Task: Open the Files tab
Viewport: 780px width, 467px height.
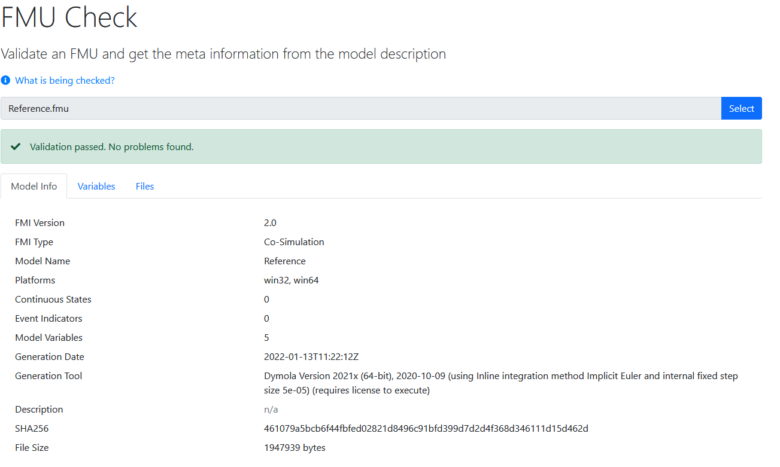Action: [144, 186]
